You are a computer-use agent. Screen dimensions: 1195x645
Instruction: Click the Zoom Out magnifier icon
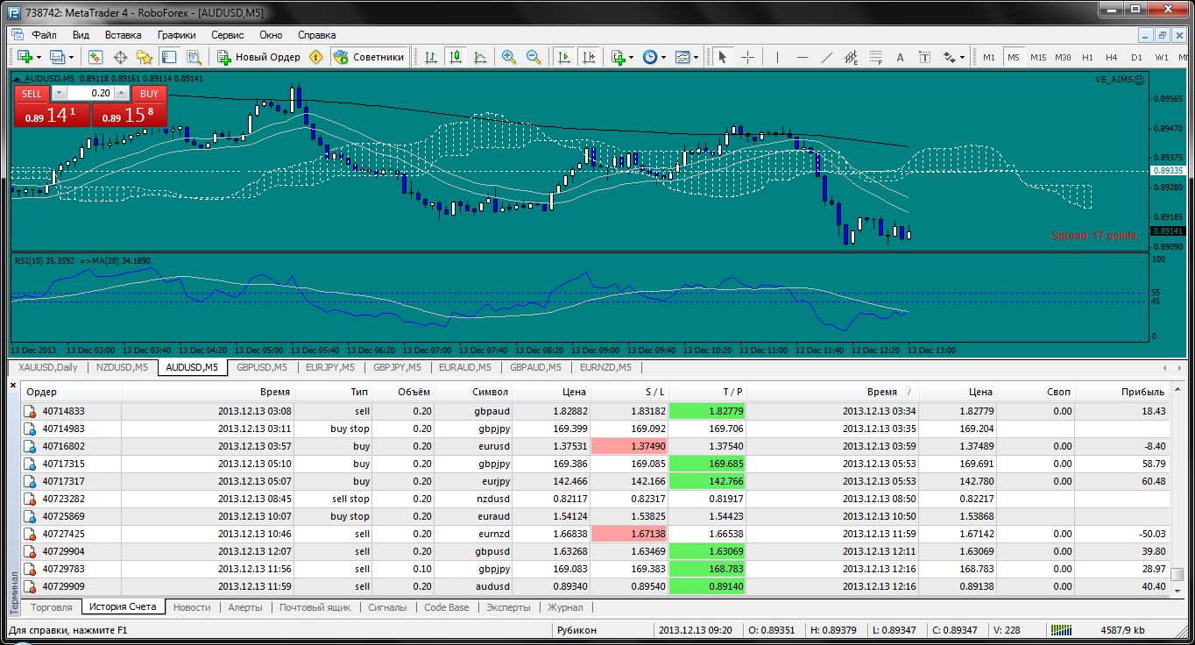tap(533, 57)
